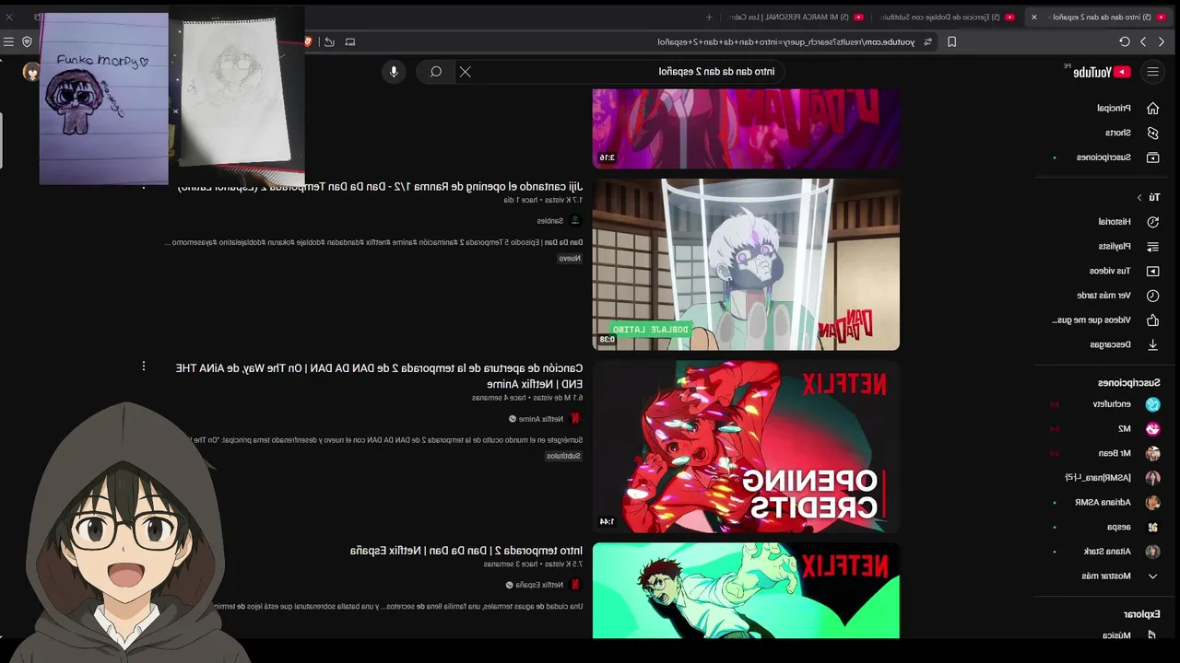1180x663 pixels.
Task: Click the Descargas download icon
Action: tap(1152, 344)
